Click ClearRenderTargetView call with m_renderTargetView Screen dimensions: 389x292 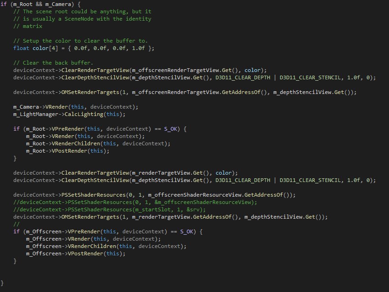tap(126, 173)
